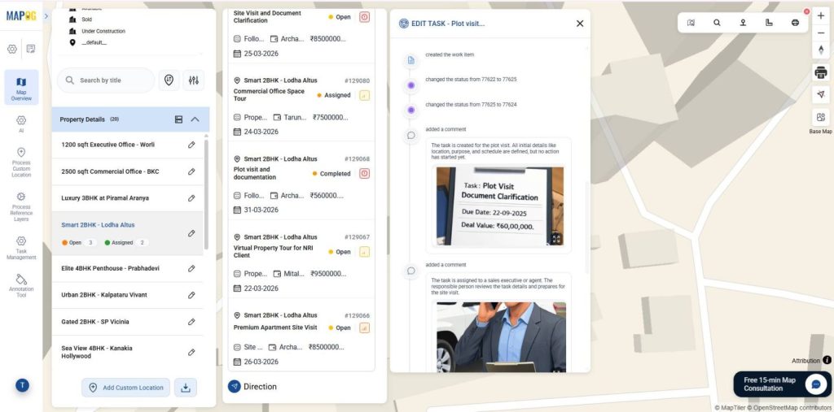The height and width of the screenshot is (412, 834).
Task: Close the red-dot badge on the top toolbar
Action: [x=807, y=11]
